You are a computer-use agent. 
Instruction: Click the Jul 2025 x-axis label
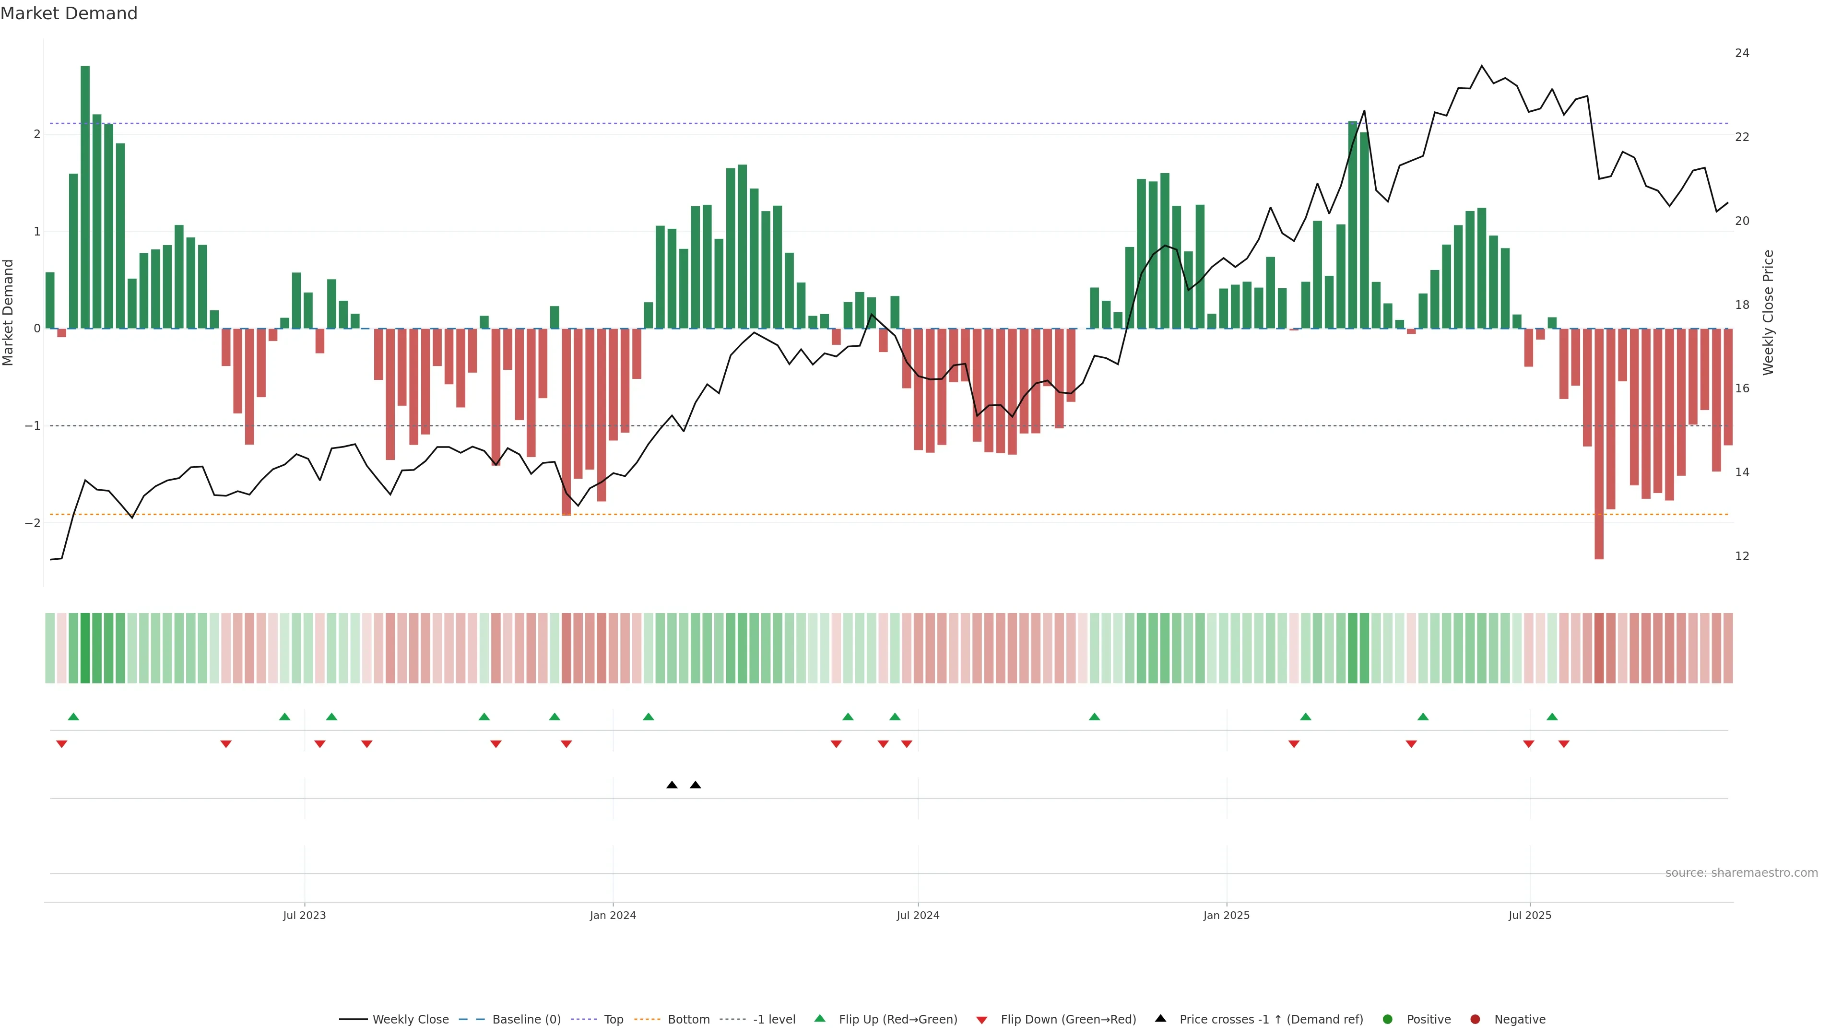(x=1530, y=915)
